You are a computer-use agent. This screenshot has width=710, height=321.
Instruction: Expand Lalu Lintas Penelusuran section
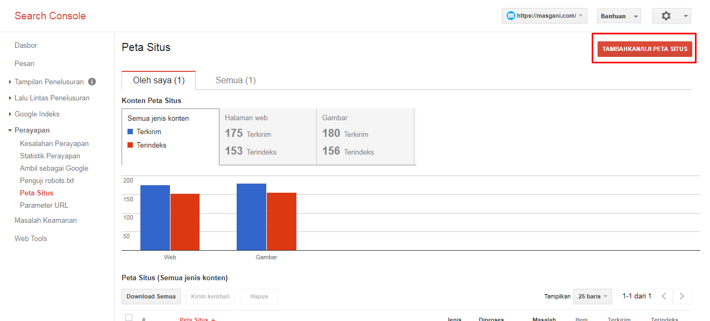click(48, 98)
